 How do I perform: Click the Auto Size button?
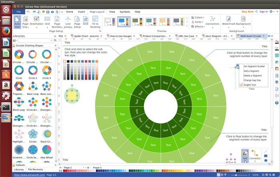click(17, 22)
